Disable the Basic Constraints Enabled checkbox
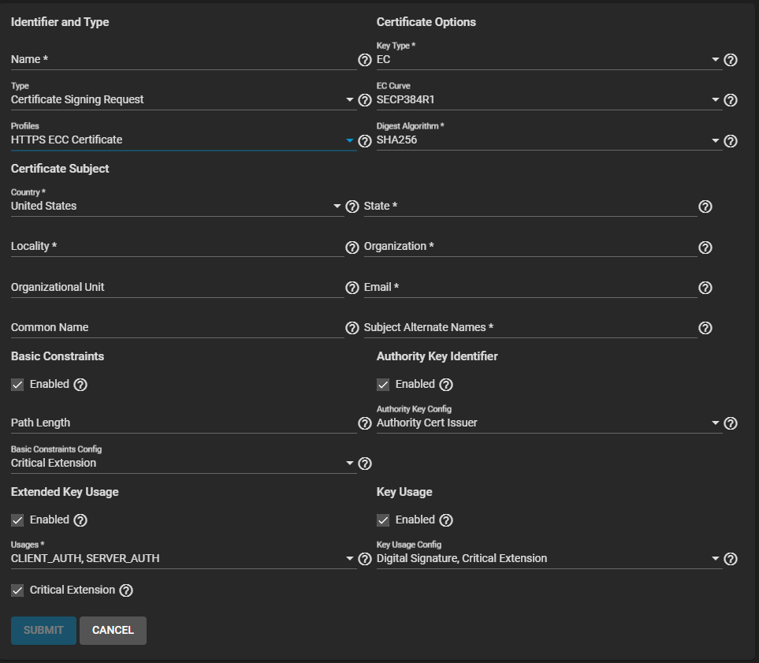This screenshot has width=759, height=663. 17,385
